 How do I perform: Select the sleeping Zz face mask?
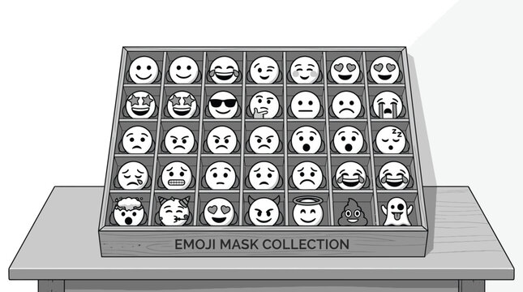[x=391, y=140]
